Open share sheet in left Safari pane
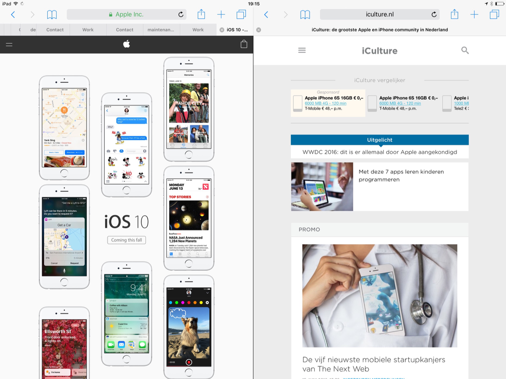 [201, 14]
